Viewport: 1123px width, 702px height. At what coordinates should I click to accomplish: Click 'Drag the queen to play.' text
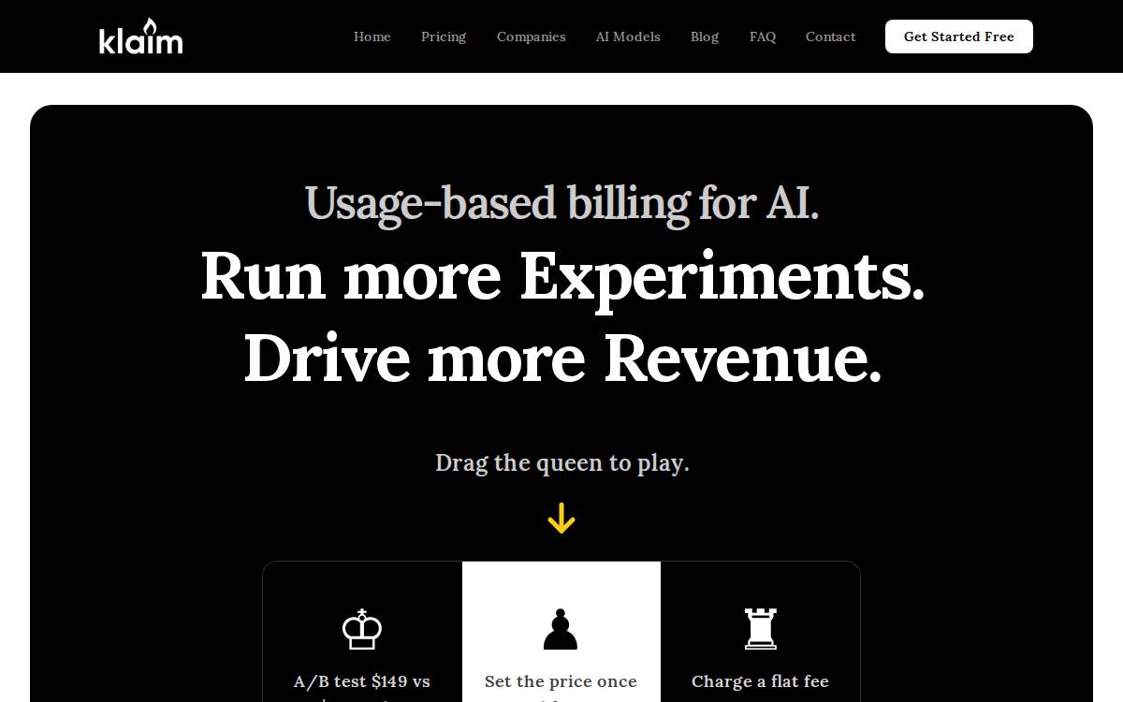pyautogui.click(x=561, y=462)
